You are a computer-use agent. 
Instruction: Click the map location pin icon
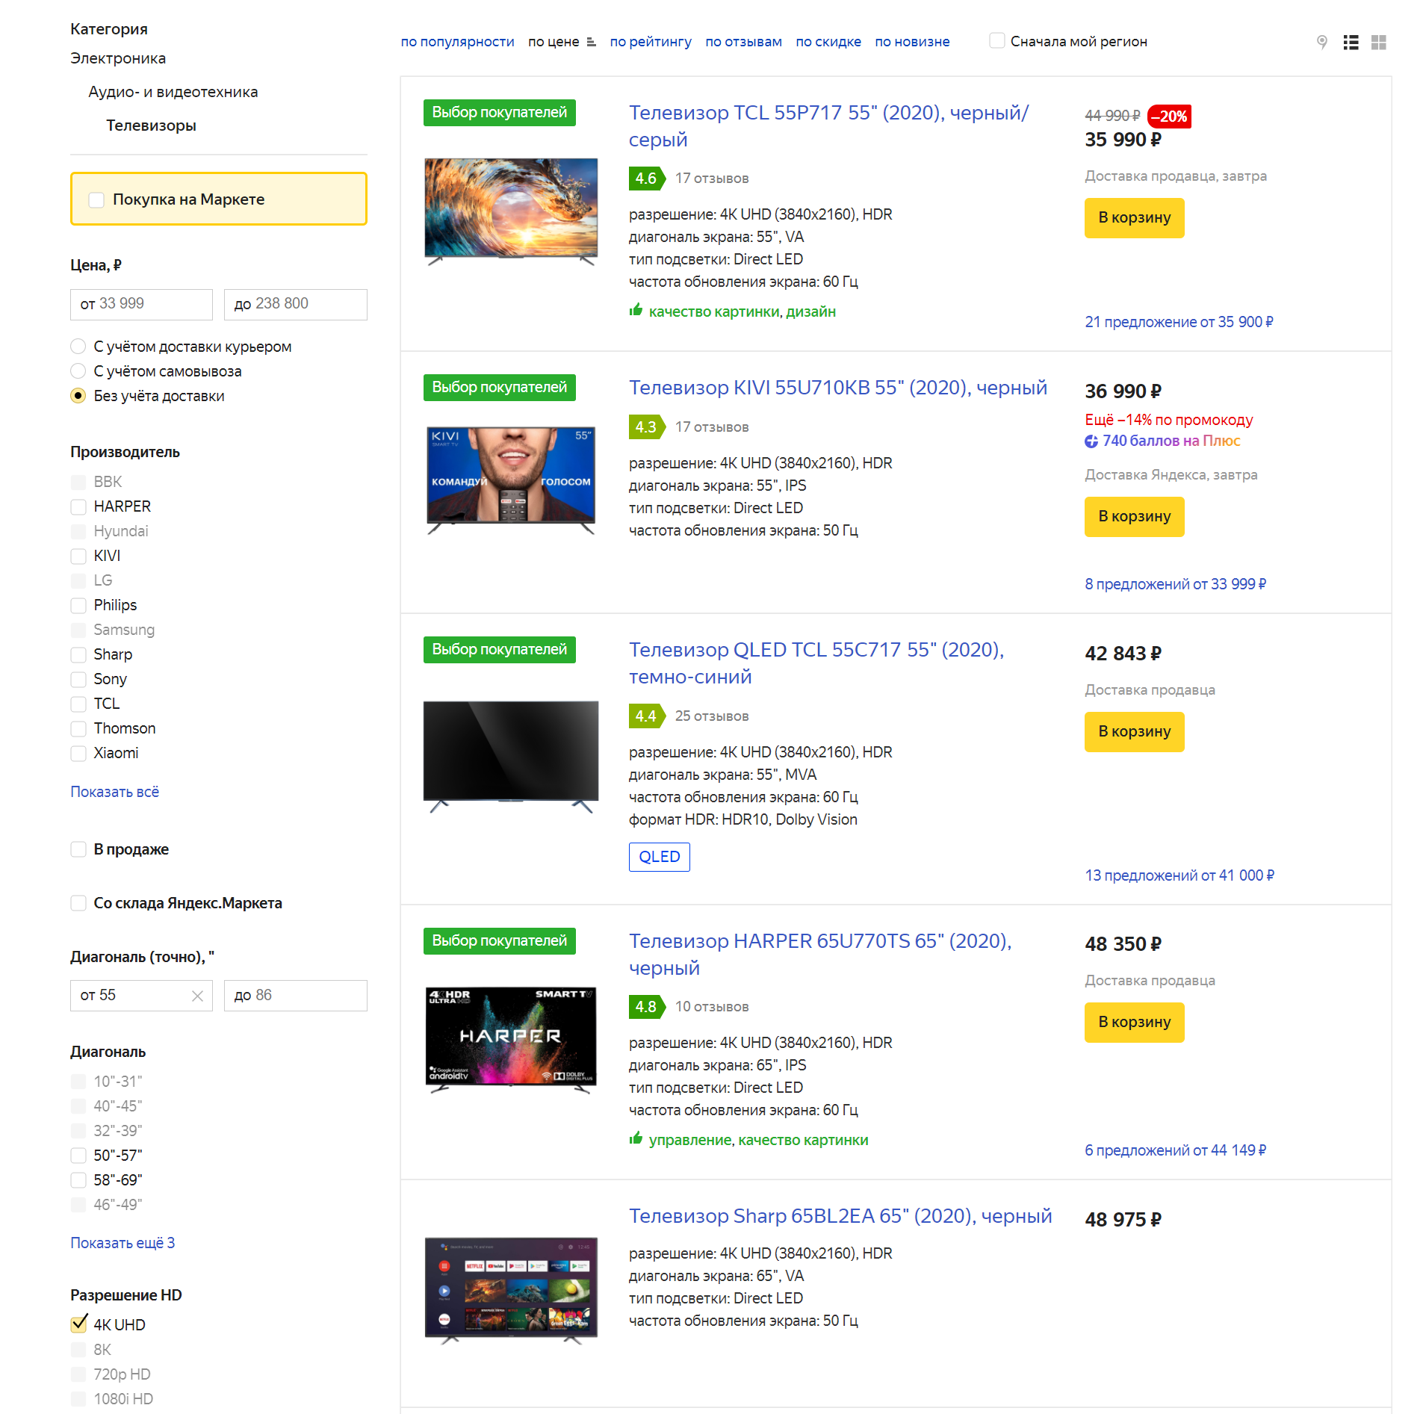1321,43
